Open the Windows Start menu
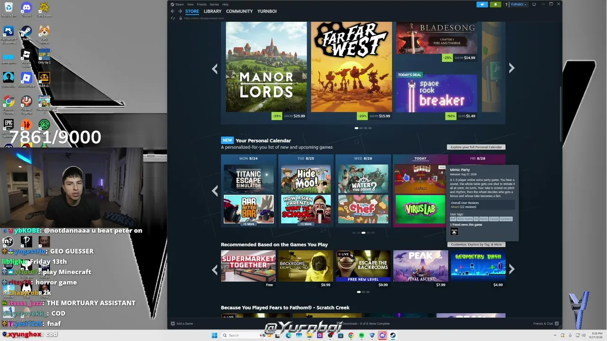Image resolution: width=607 pixels, height=341 pixels. (x=214, y=335)
